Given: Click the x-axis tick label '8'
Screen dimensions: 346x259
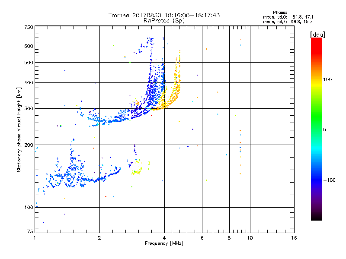Looking at the screenshot, I should [x=229, y=238].
